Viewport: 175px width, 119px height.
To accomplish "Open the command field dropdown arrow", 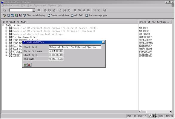I will click(x=34, y=10).
